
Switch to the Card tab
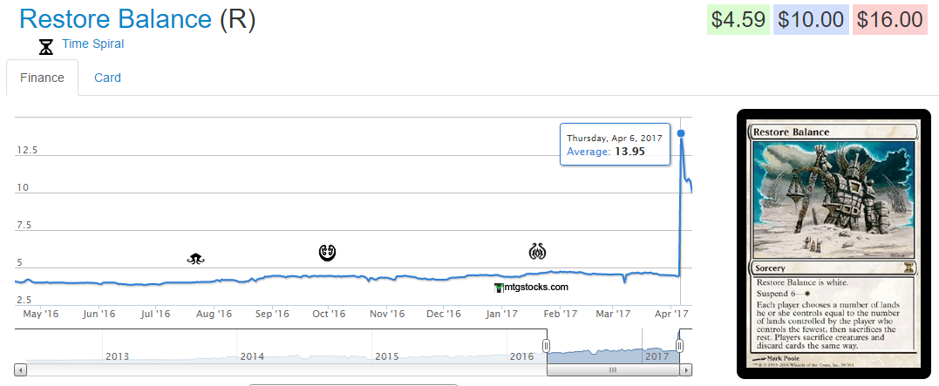click(x=107, y=78)
